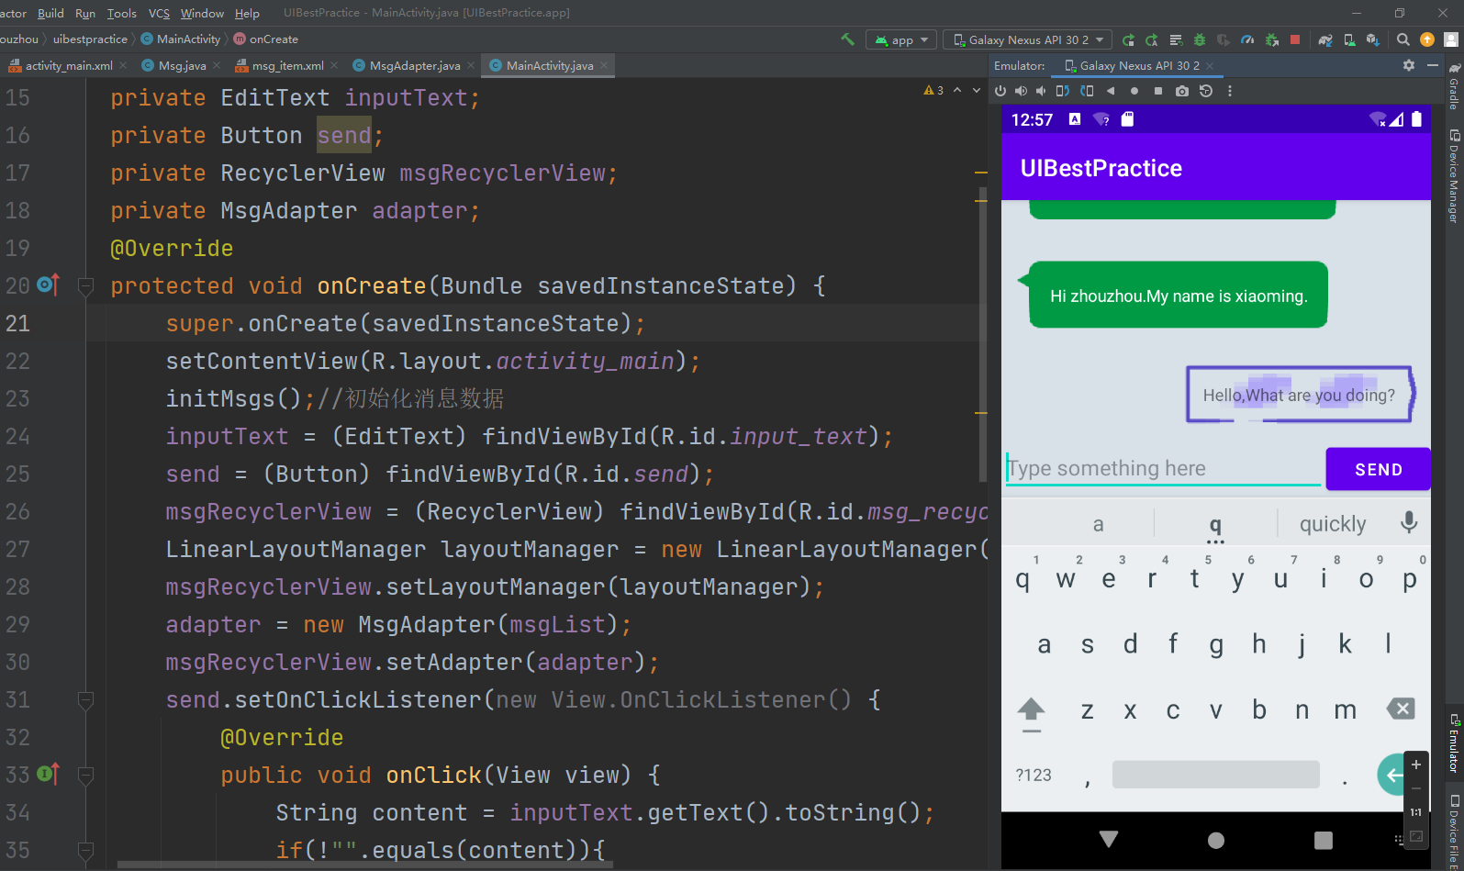Open the Window menu

202,13
